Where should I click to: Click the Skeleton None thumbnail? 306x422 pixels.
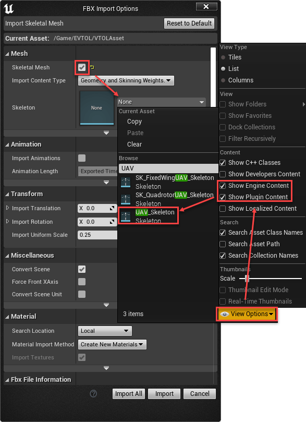tap(96, 108)
